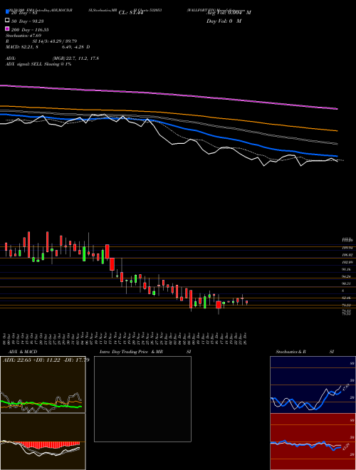This screenshot has height=470, width=356.
Task: Open the empty intraday trading price panel
Action: pos(142,399)
